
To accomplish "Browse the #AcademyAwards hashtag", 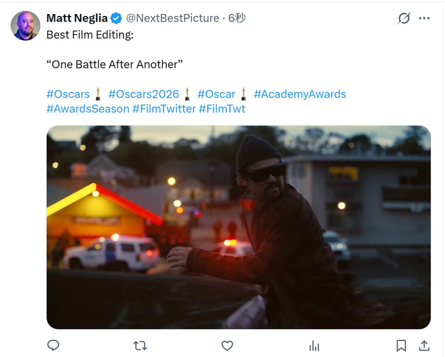I will [299, 94].
